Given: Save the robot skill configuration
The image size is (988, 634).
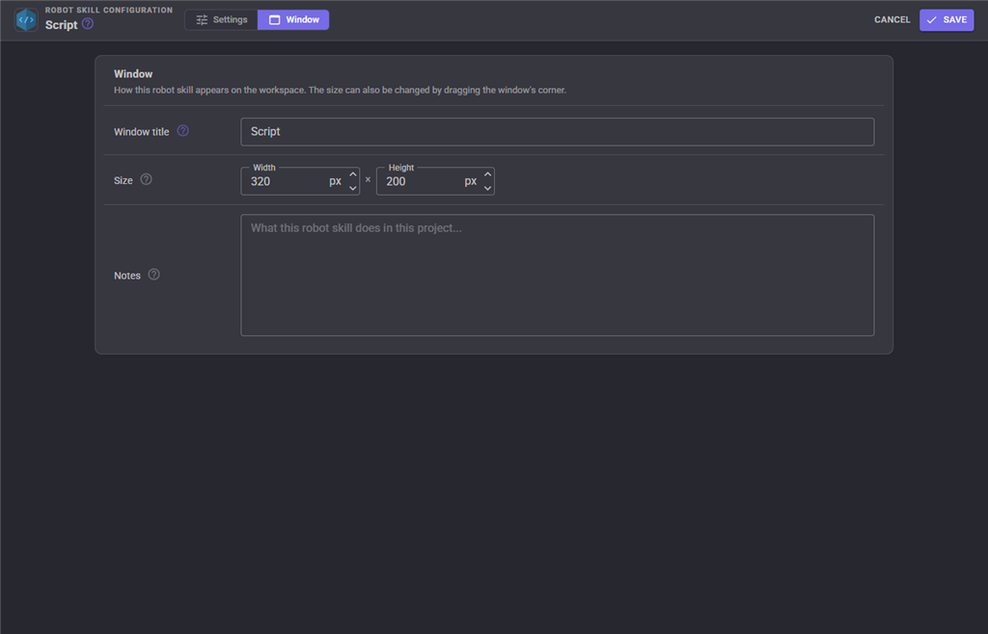Looking at the screenshot, I should tap(947, 20).
